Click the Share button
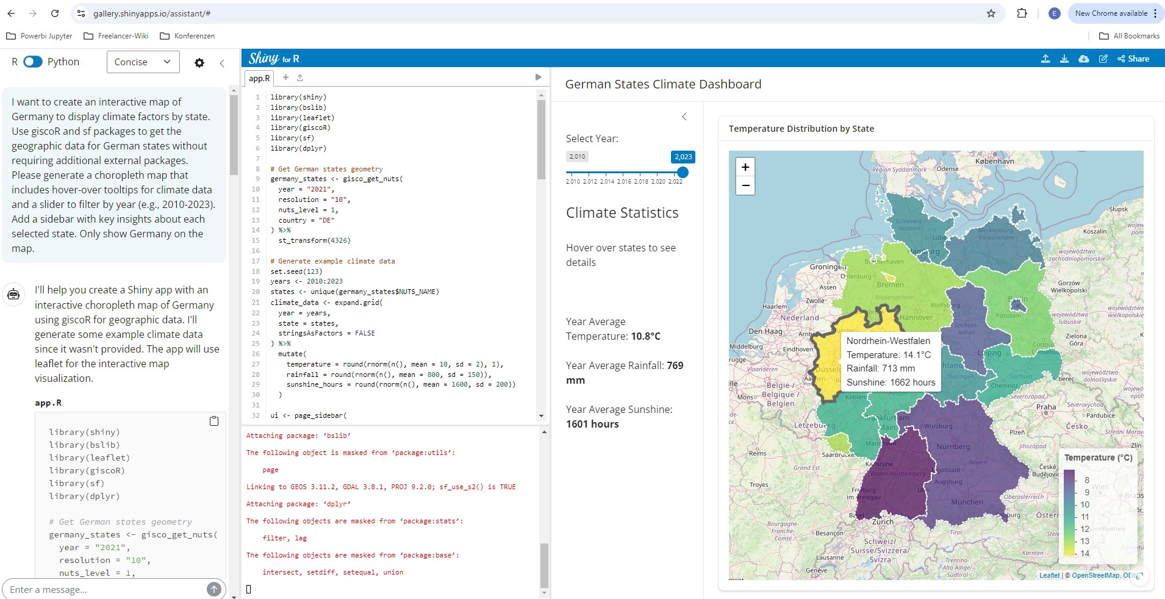This screenshot has width=1165, height=599. pyautogui.click(x=1133, y=59)
